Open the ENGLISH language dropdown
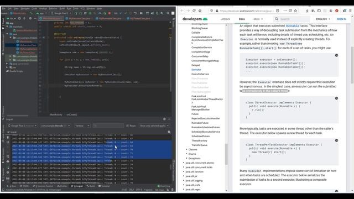The width and height of the screenshot is (354, 199). (x=323, y=19)
